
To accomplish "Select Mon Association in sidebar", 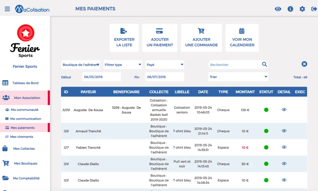I will point(25,98).
